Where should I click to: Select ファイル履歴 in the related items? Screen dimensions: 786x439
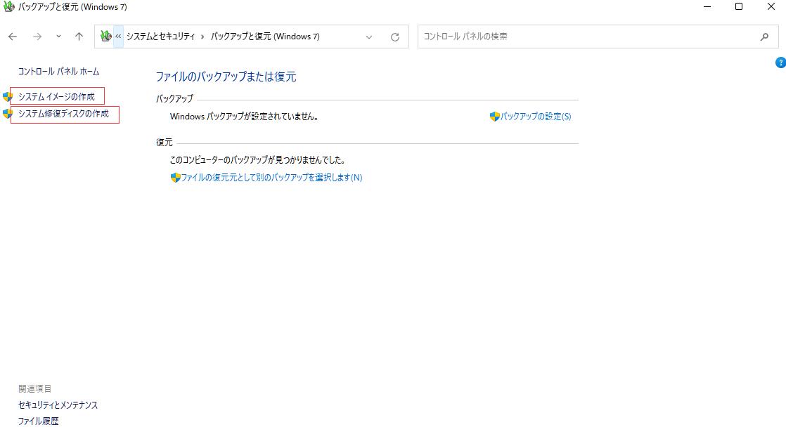pos(38,421)
